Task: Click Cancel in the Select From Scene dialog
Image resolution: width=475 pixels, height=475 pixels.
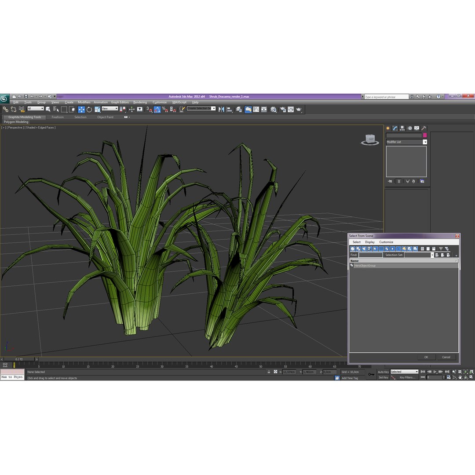Action: pos(446,357)
